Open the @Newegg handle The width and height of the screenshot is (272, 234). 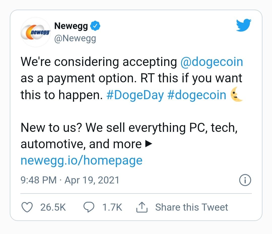[x=75, y=38]
